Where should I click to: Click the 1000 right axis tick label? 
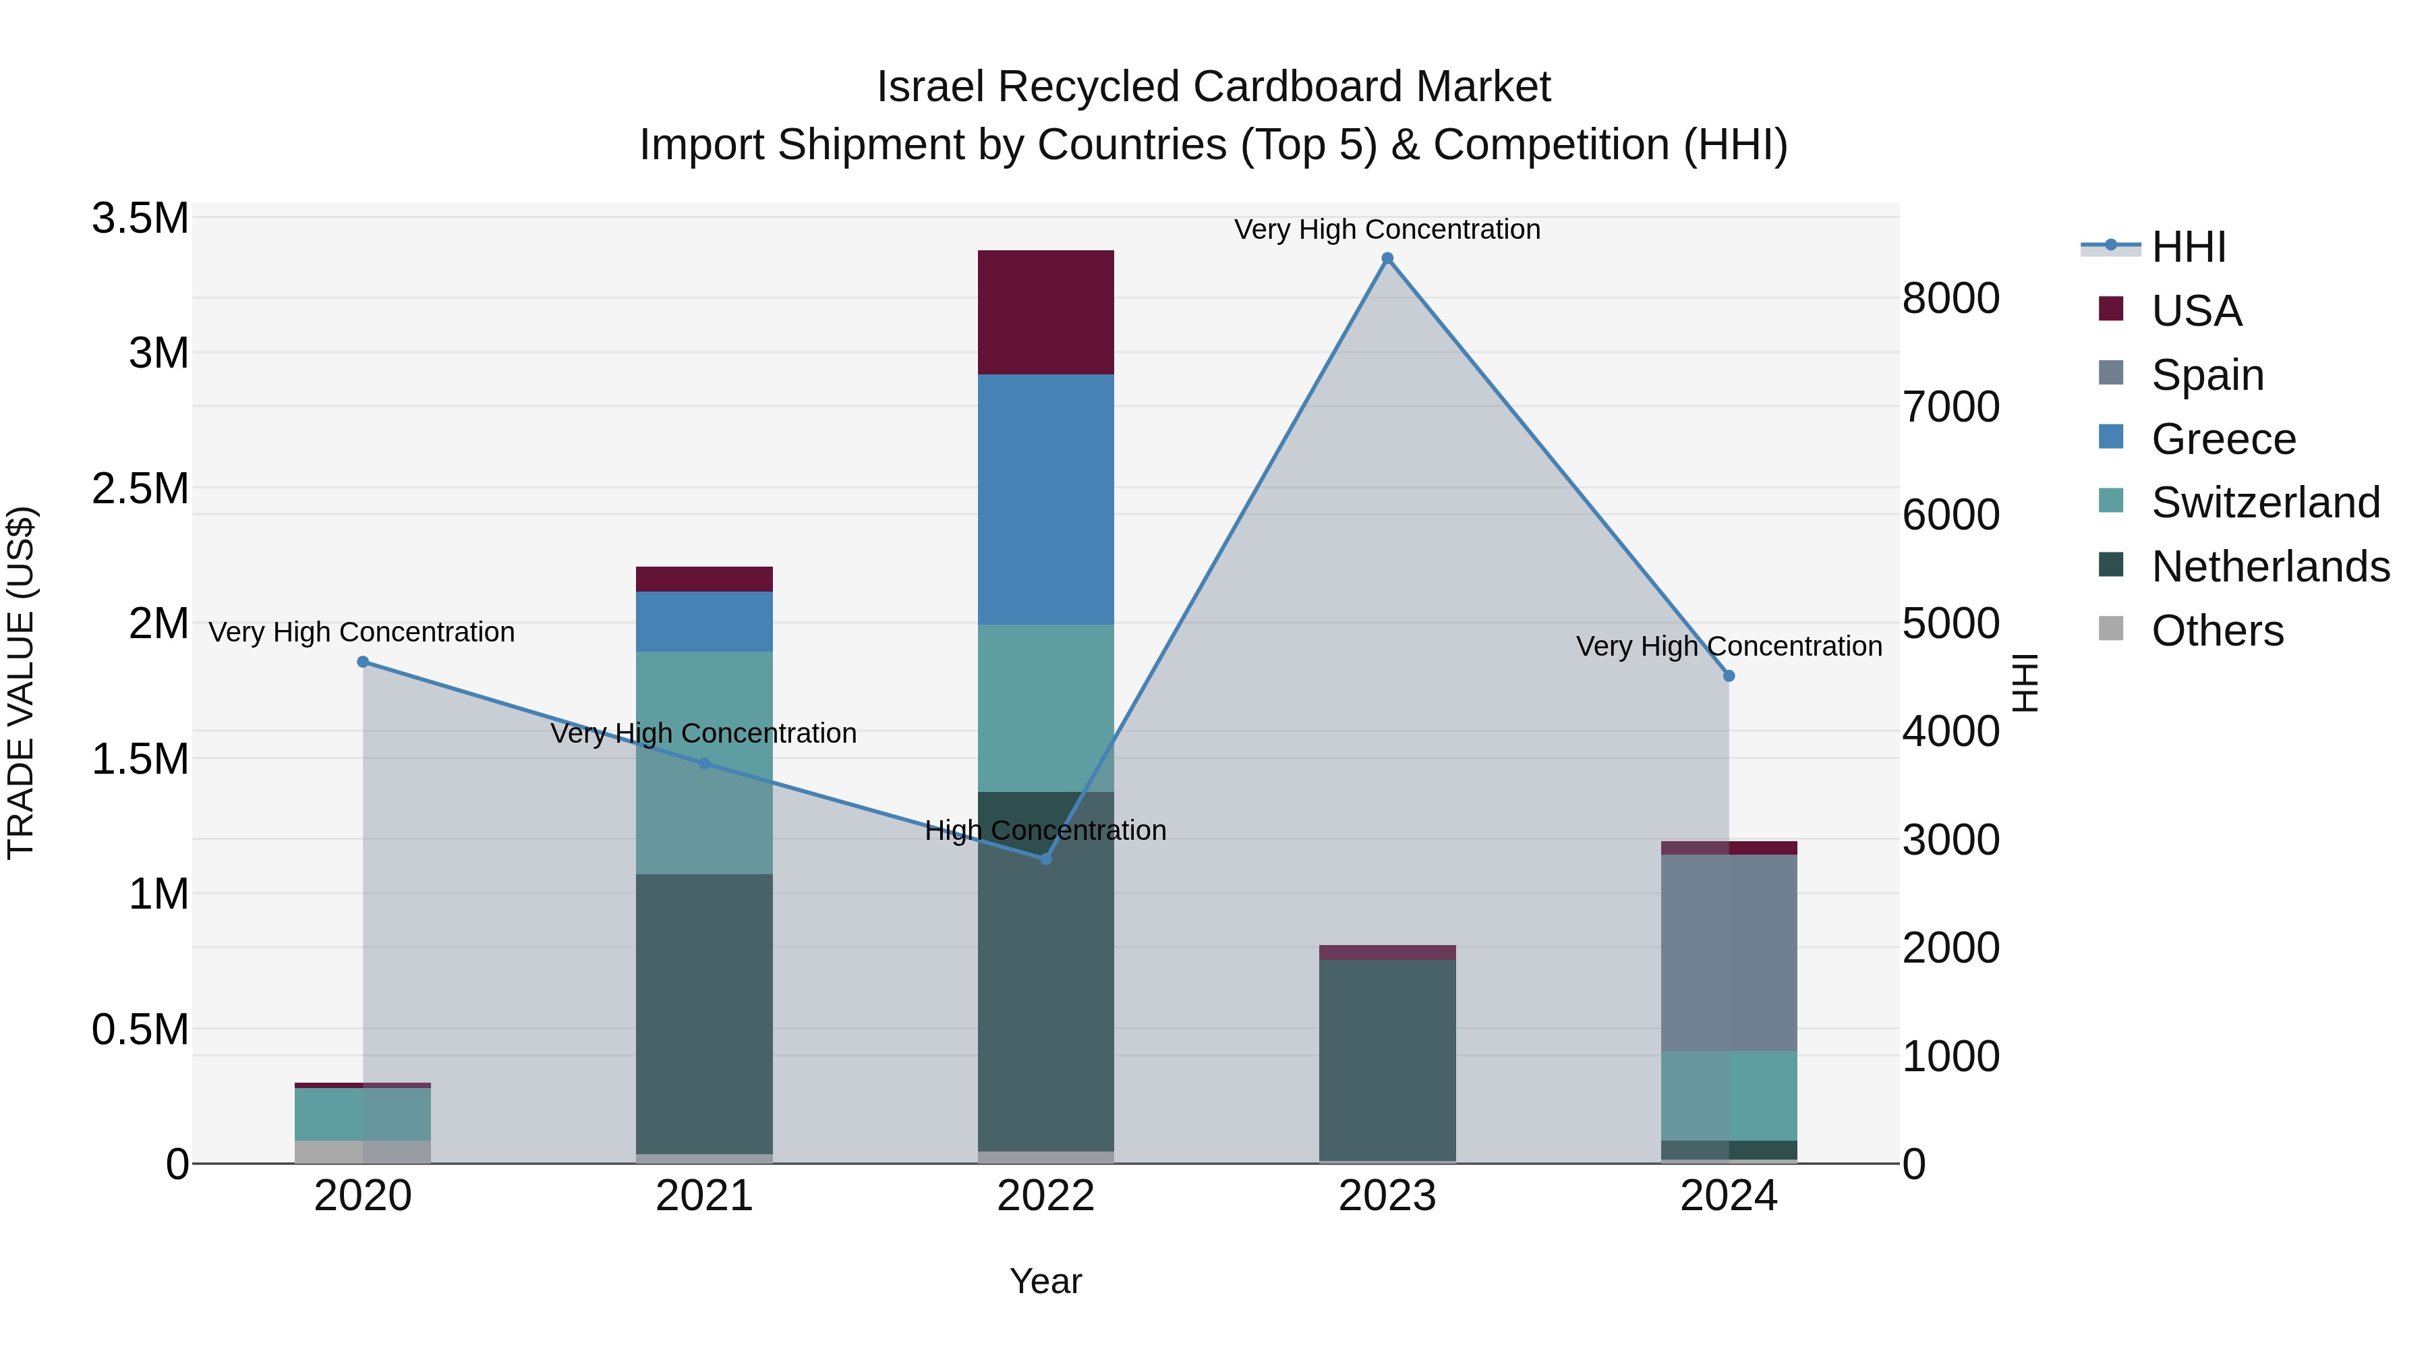click(x=1951, y=1057)
